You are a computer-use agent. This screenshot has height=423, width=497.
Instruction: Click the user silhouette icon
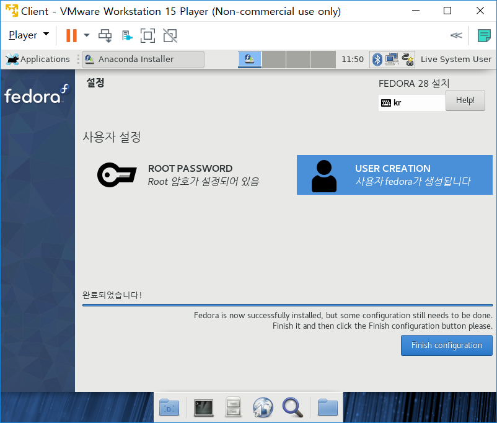[x=323, y=176]
